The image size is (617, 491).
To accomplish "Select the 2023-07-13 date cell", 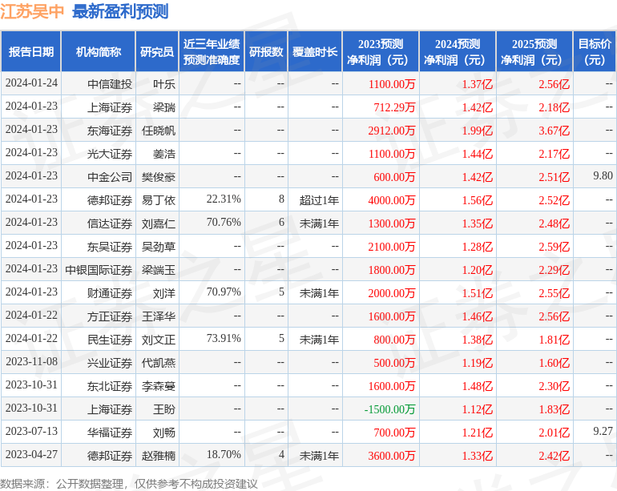I will pos(31,431).
